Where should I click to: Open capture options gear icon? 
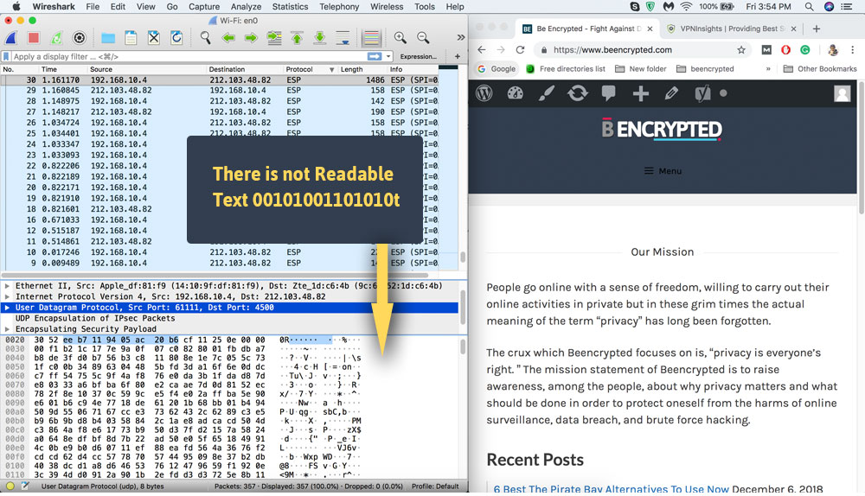(79, 38)
